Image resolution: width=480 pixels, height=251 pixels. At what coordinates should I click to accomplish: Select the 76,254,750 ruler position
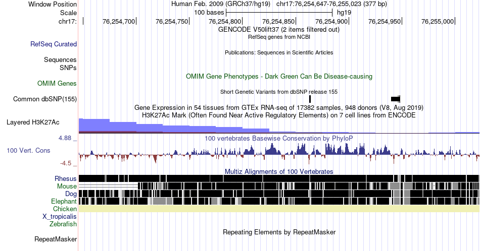[x=172, y=21]
